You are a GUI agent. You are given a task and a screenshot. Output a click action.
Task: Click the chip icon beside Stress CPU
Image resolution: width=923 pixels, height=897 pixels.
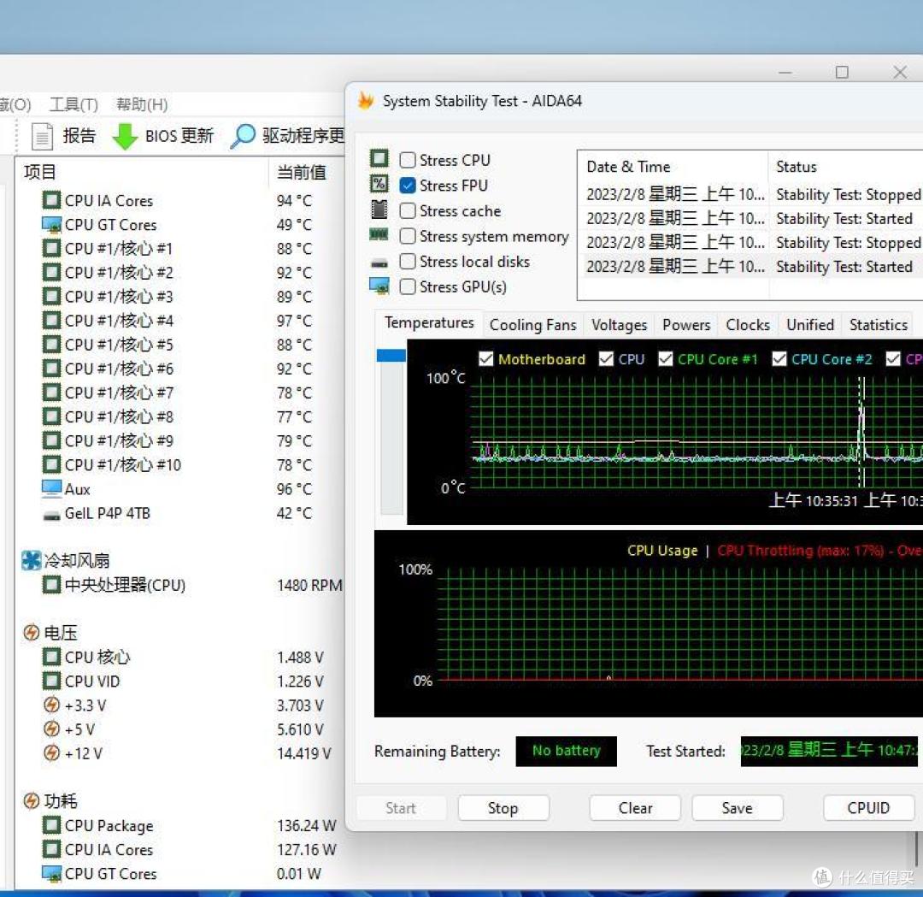point(379,158)
